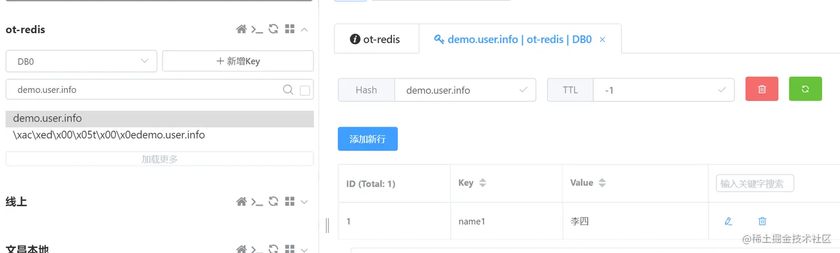Click the 添加新行 button

pos(367,139)
